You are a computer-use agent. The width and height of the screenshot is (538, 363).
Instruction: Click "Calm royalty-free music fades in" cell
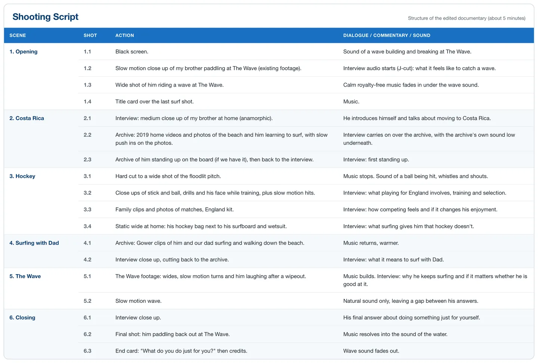411,85
